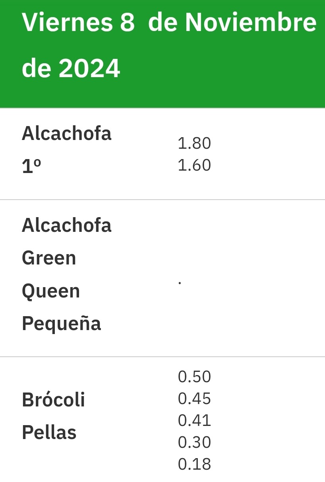Tap the 1º grade label under Alcachofa

pyautogui.click(x=31, y=167)
